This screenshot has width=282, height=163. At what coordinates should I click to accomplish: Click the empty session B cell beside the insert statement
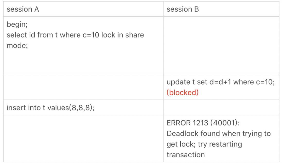click(x=221, y=107)
